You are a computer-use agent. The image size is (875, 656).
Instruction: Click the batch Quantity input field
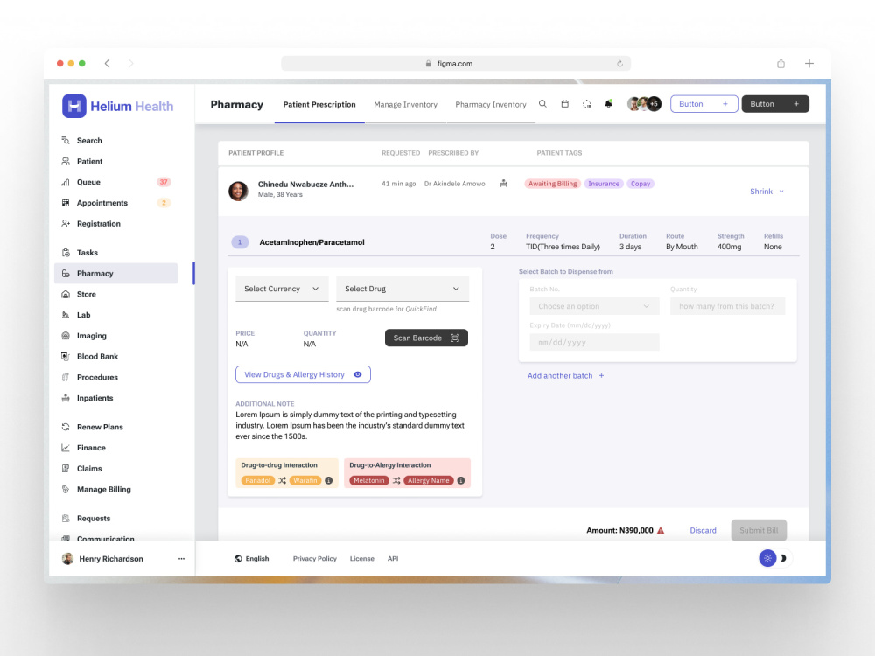click(728, 306)
